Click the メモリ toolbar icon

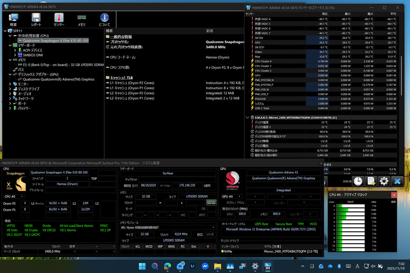pyautogui.click(x=81, y=19)
